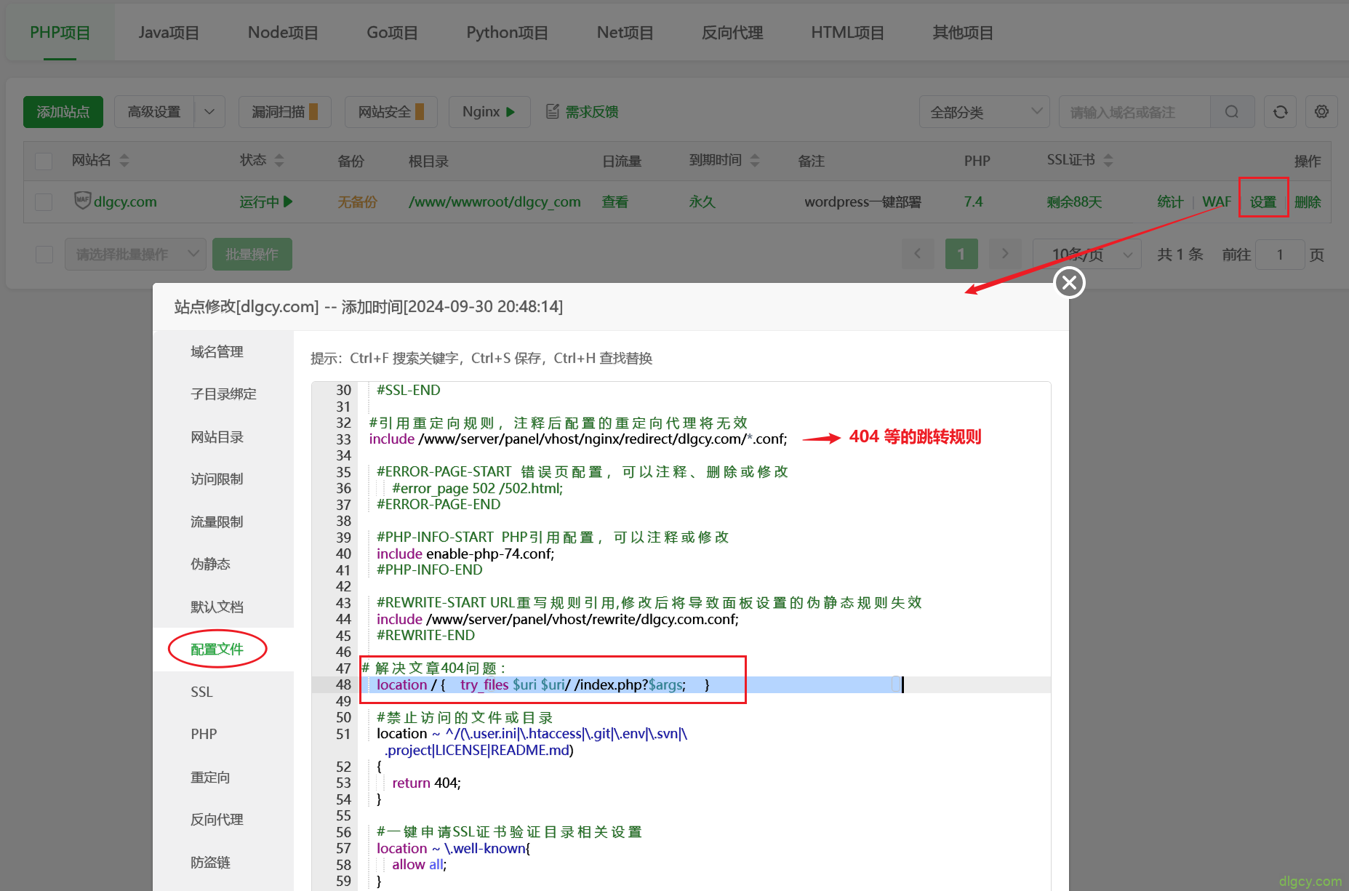
Task: Switch to 其他项目 tab
Action: (x=963, y=33)
